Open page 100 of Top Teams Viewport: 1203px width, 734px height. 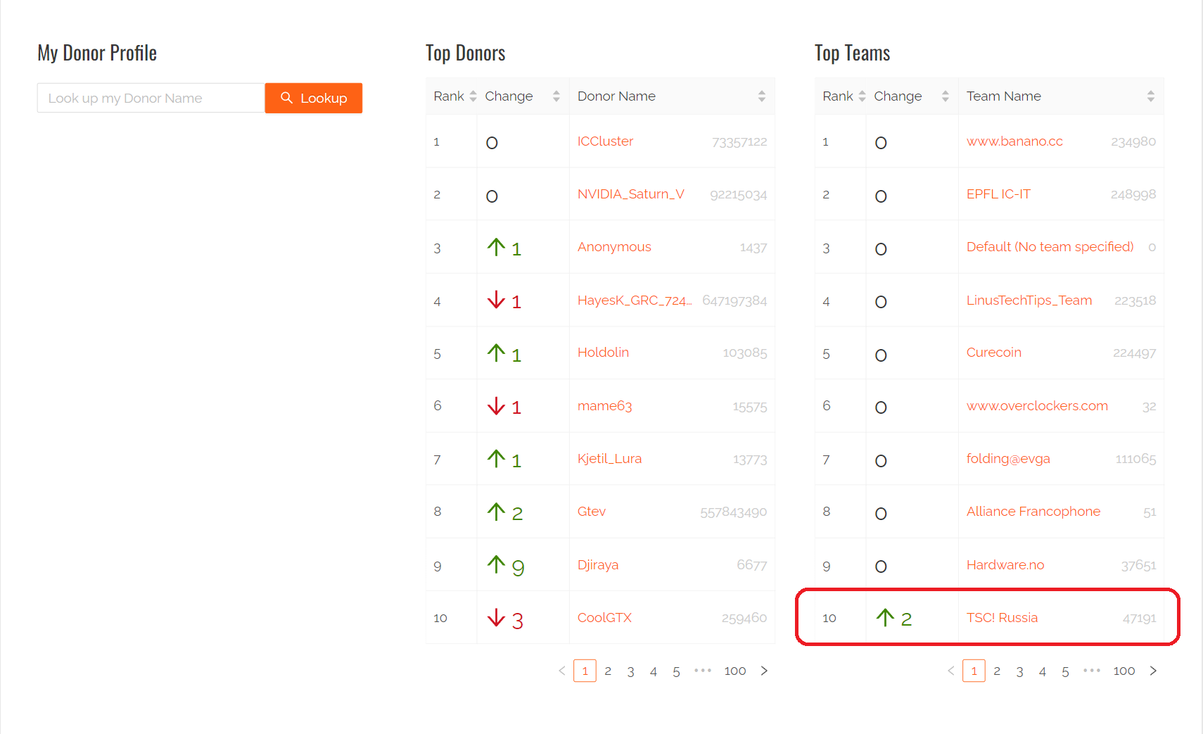coord(1124,671)
